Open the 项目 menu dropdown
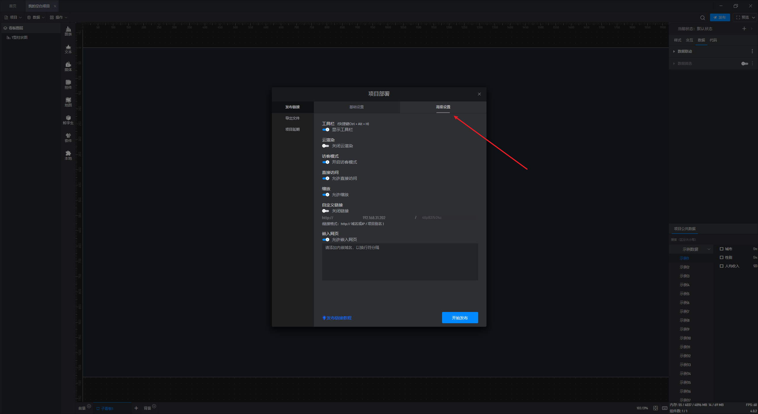 (x=13, y=17)
